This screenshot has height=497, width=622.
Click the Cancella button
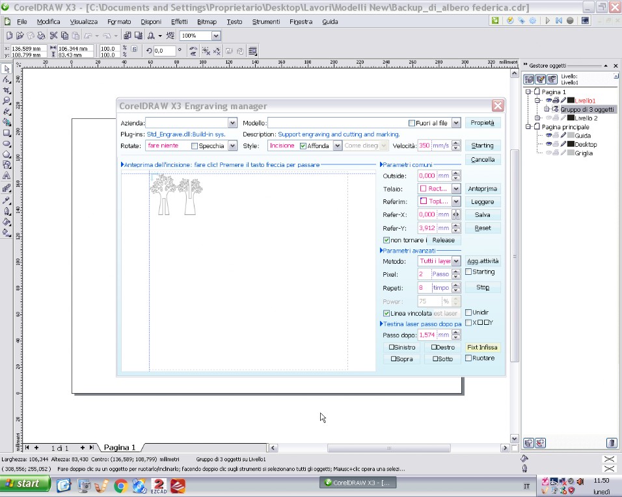click(x=482, y=160)
